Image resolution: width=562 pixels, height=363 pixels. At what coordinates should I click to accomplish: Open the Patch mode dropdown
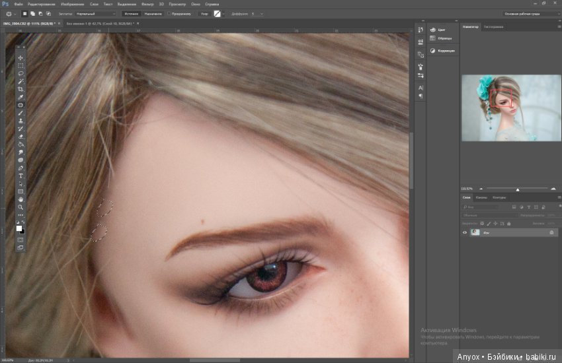coord(95,14)
